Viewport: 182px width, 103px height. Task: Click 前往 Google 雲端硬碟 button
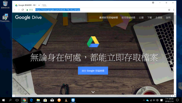coord(93,71)
